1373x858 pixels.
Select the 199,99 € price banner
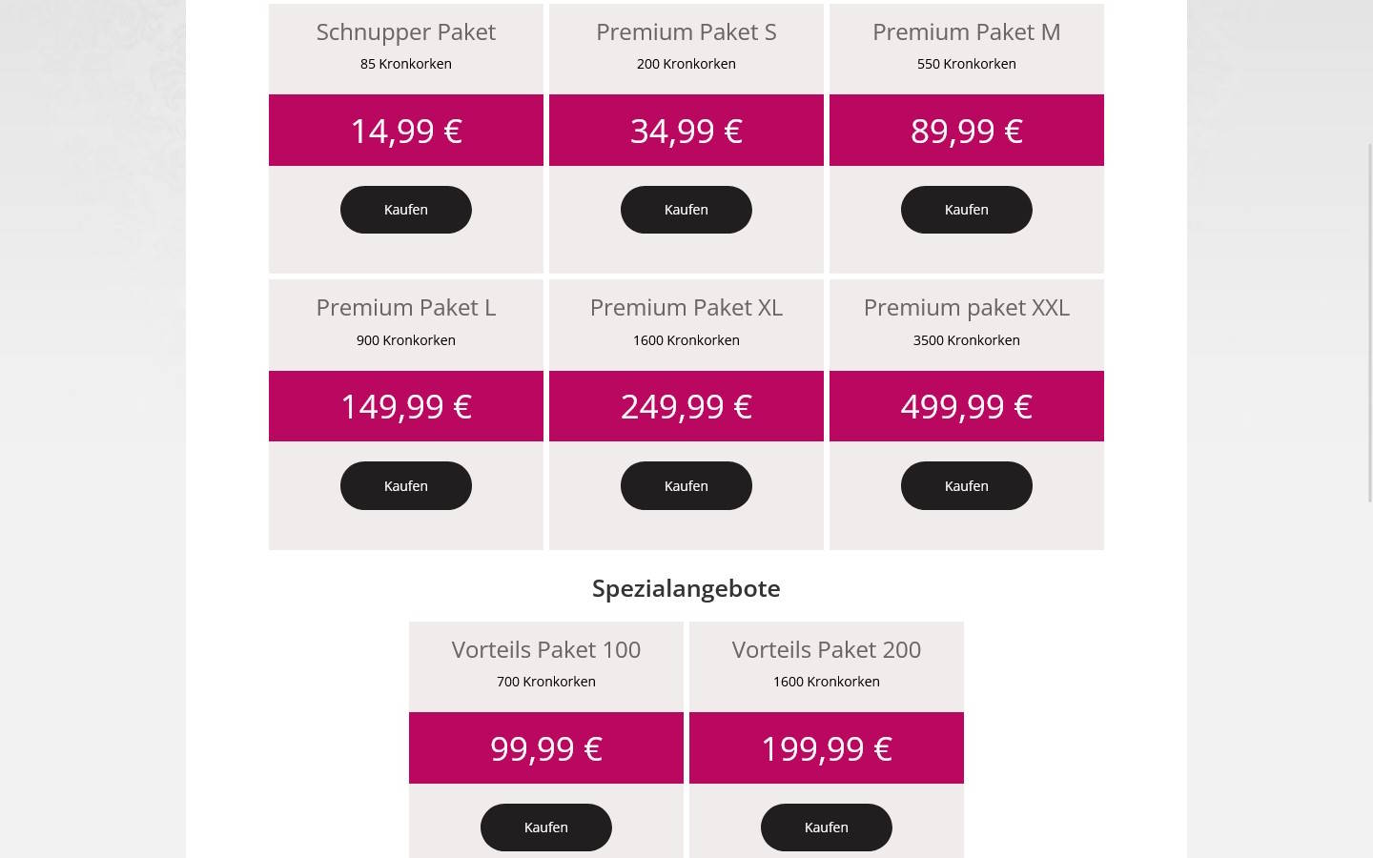[826, 747]
